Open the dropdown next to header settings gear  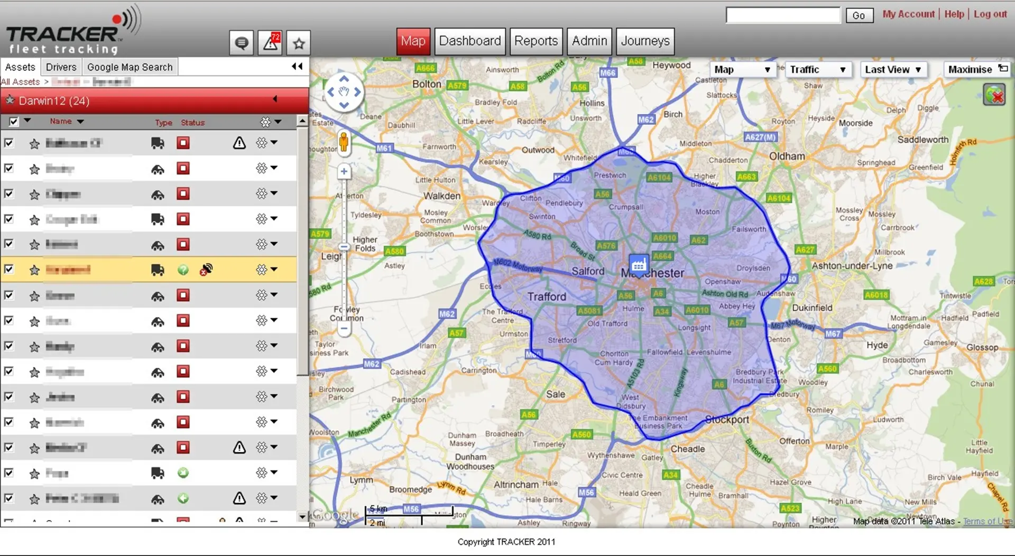pos(278,122)
